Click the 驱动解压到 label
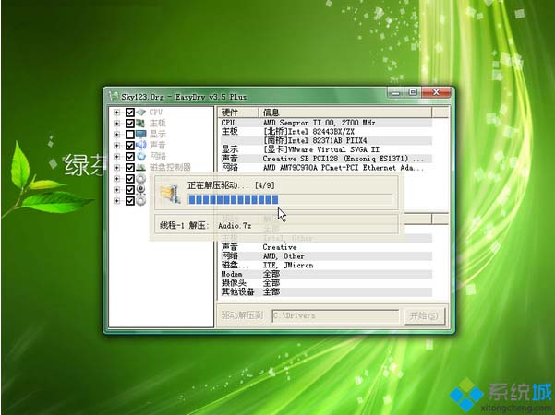The height and width of the screenshot is (415, 555). pos(242,315)
